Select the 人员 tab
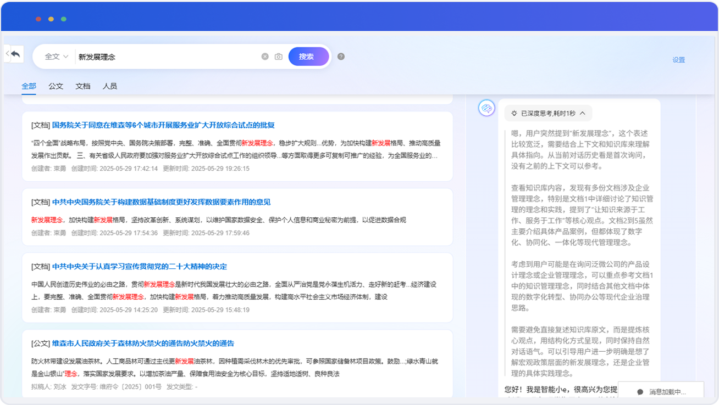This screenshot has height=405, width=719. click(x=110, y=86)
